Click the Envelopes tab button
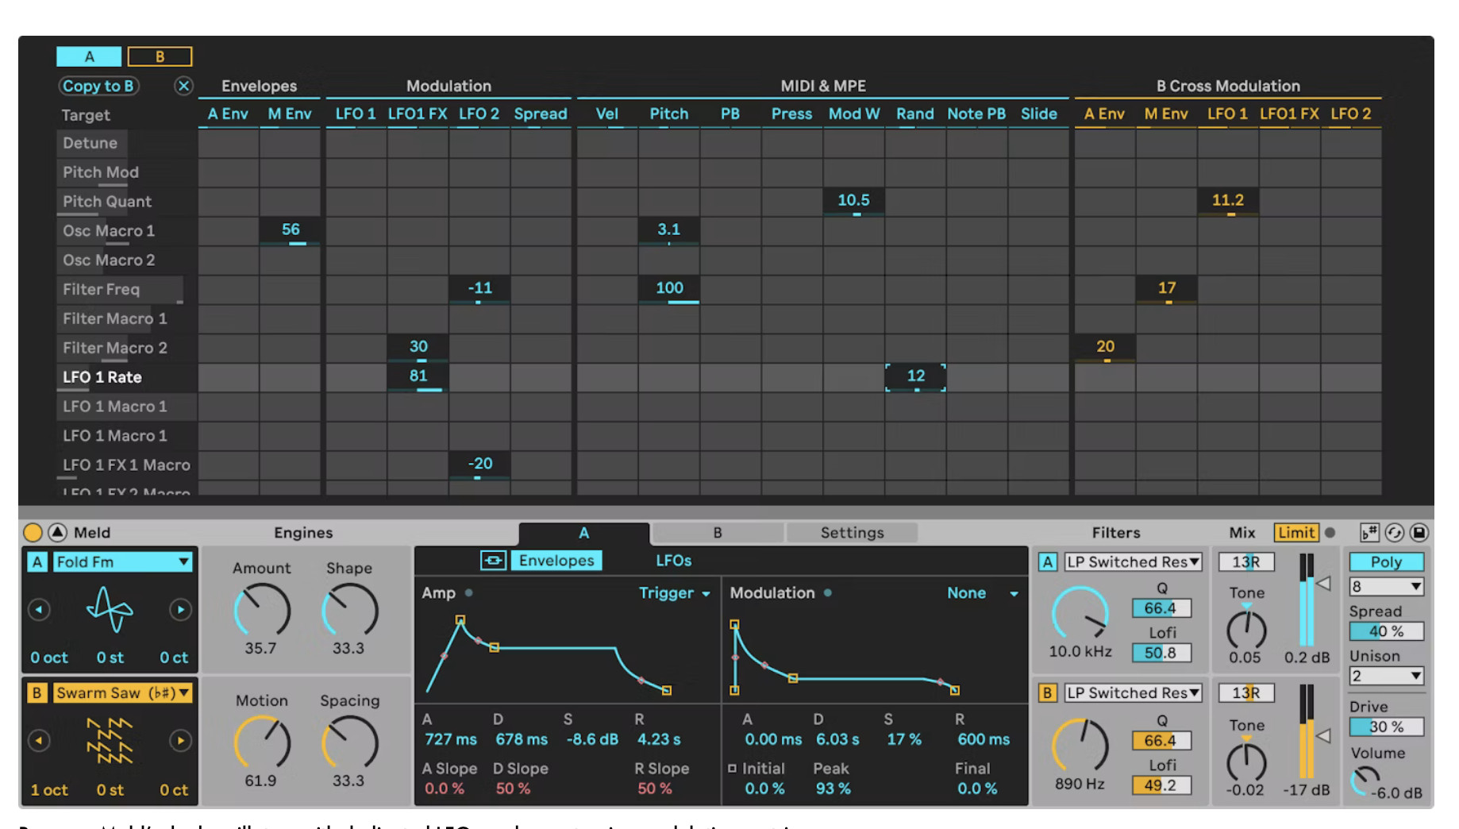 (x=556, y=561)
